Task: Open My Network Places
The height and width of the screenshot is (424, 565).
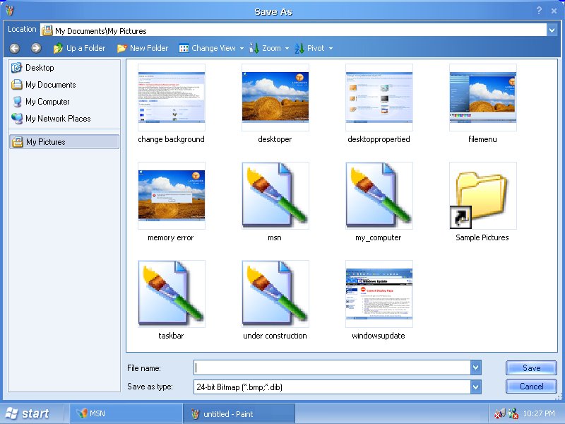Action: [x=58, y=119]
